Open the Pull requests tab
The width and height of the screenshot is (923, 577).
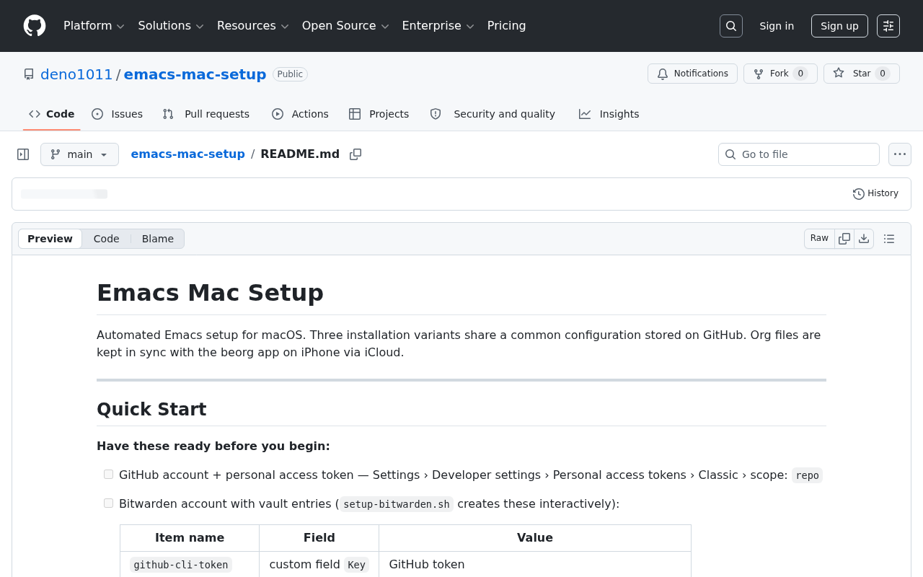(206, 114)
